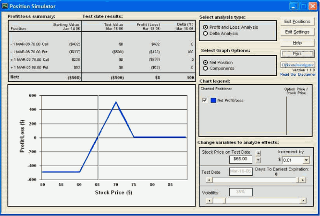Click the Edit Settings button
320x216 pixels.
point(297,32)
